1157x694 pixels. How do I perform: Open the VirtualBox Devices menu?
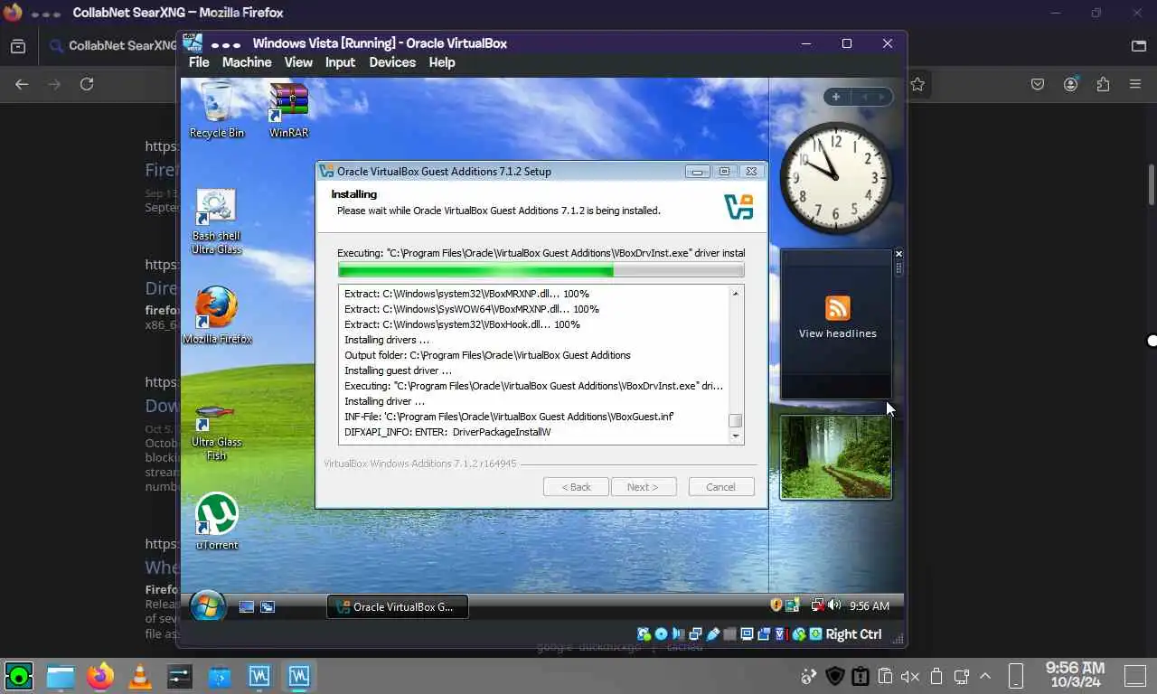pos(392,62)
